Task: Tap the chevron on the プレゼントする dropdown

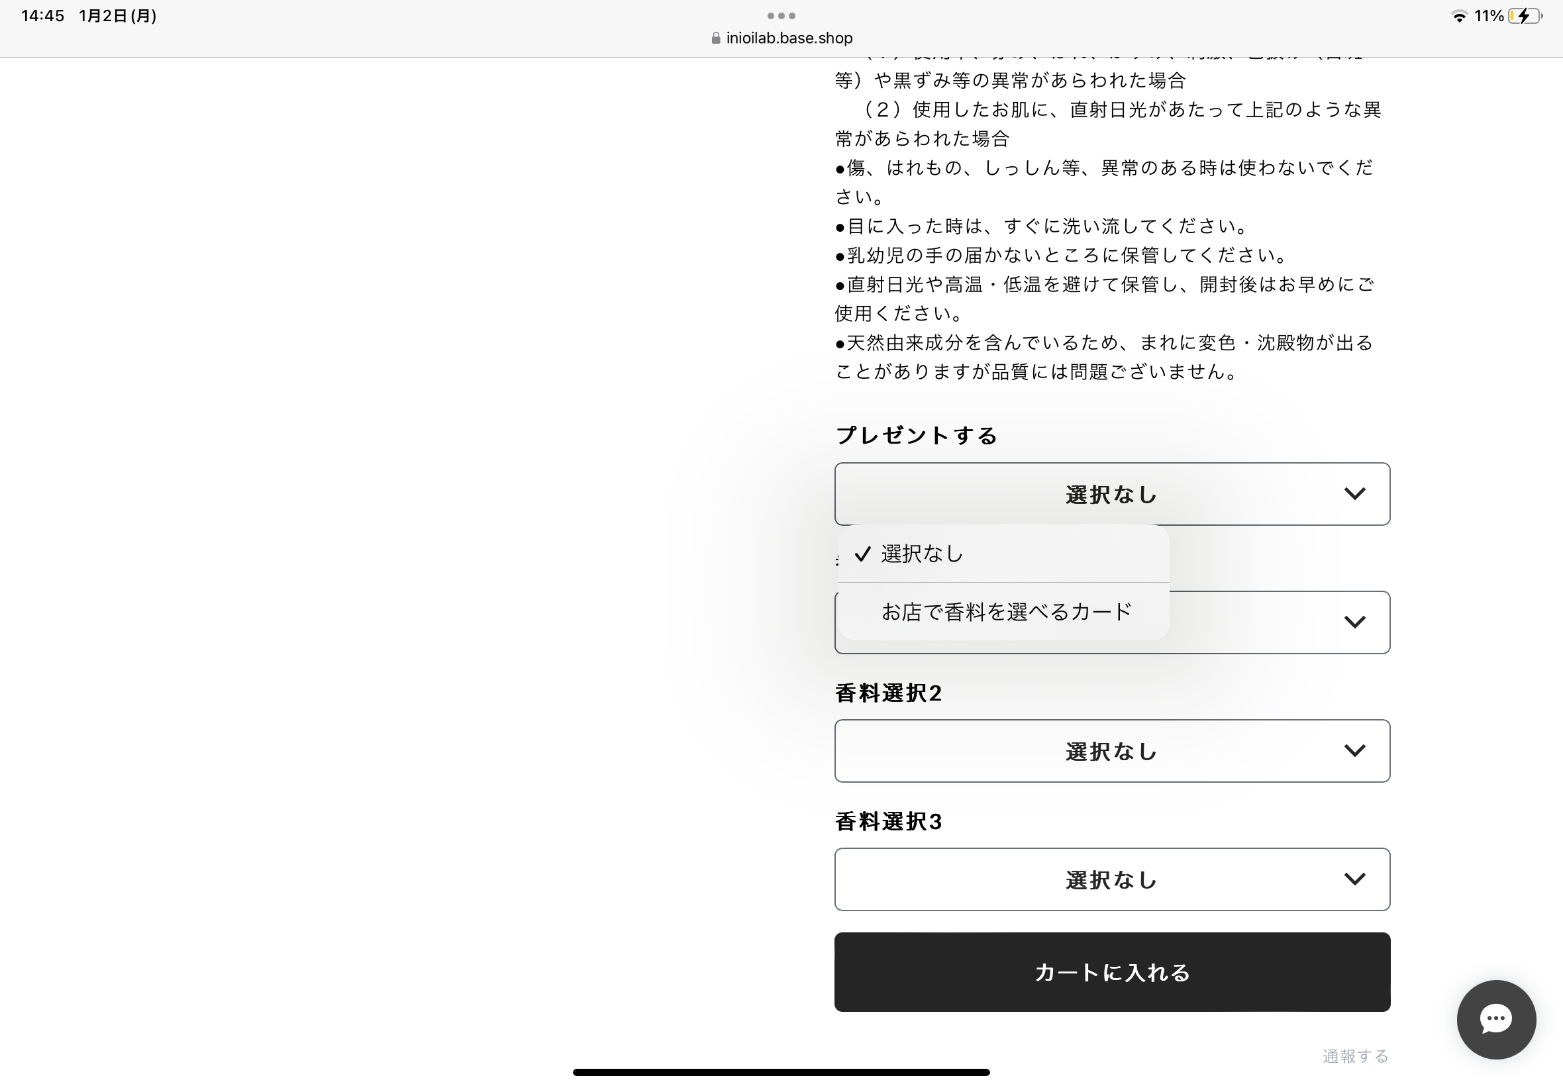Action: coord(1356,494)
